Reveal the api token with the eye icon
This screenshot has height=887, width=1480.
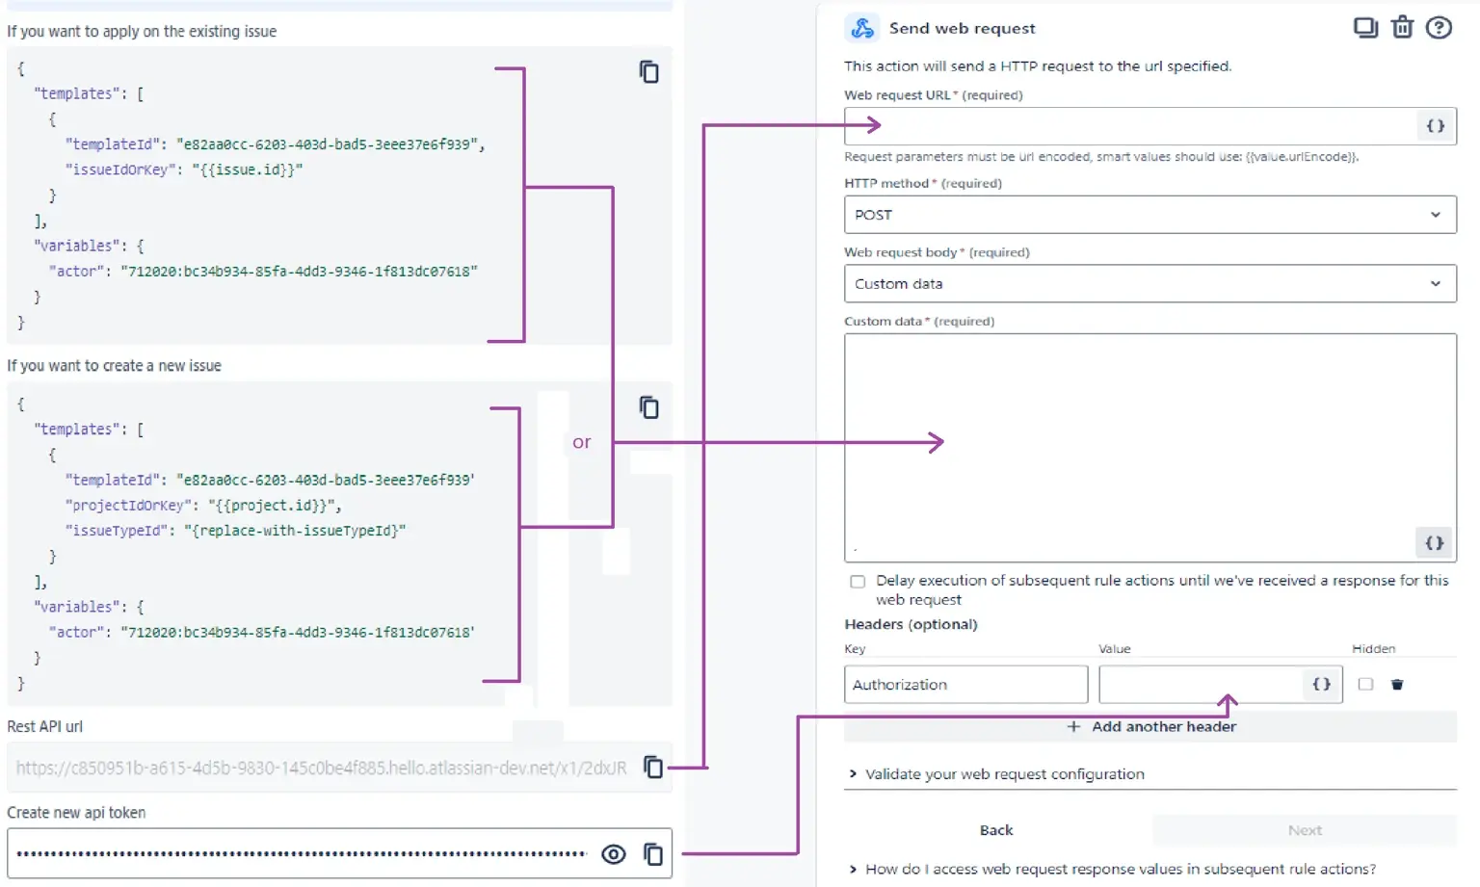point(614,853)
